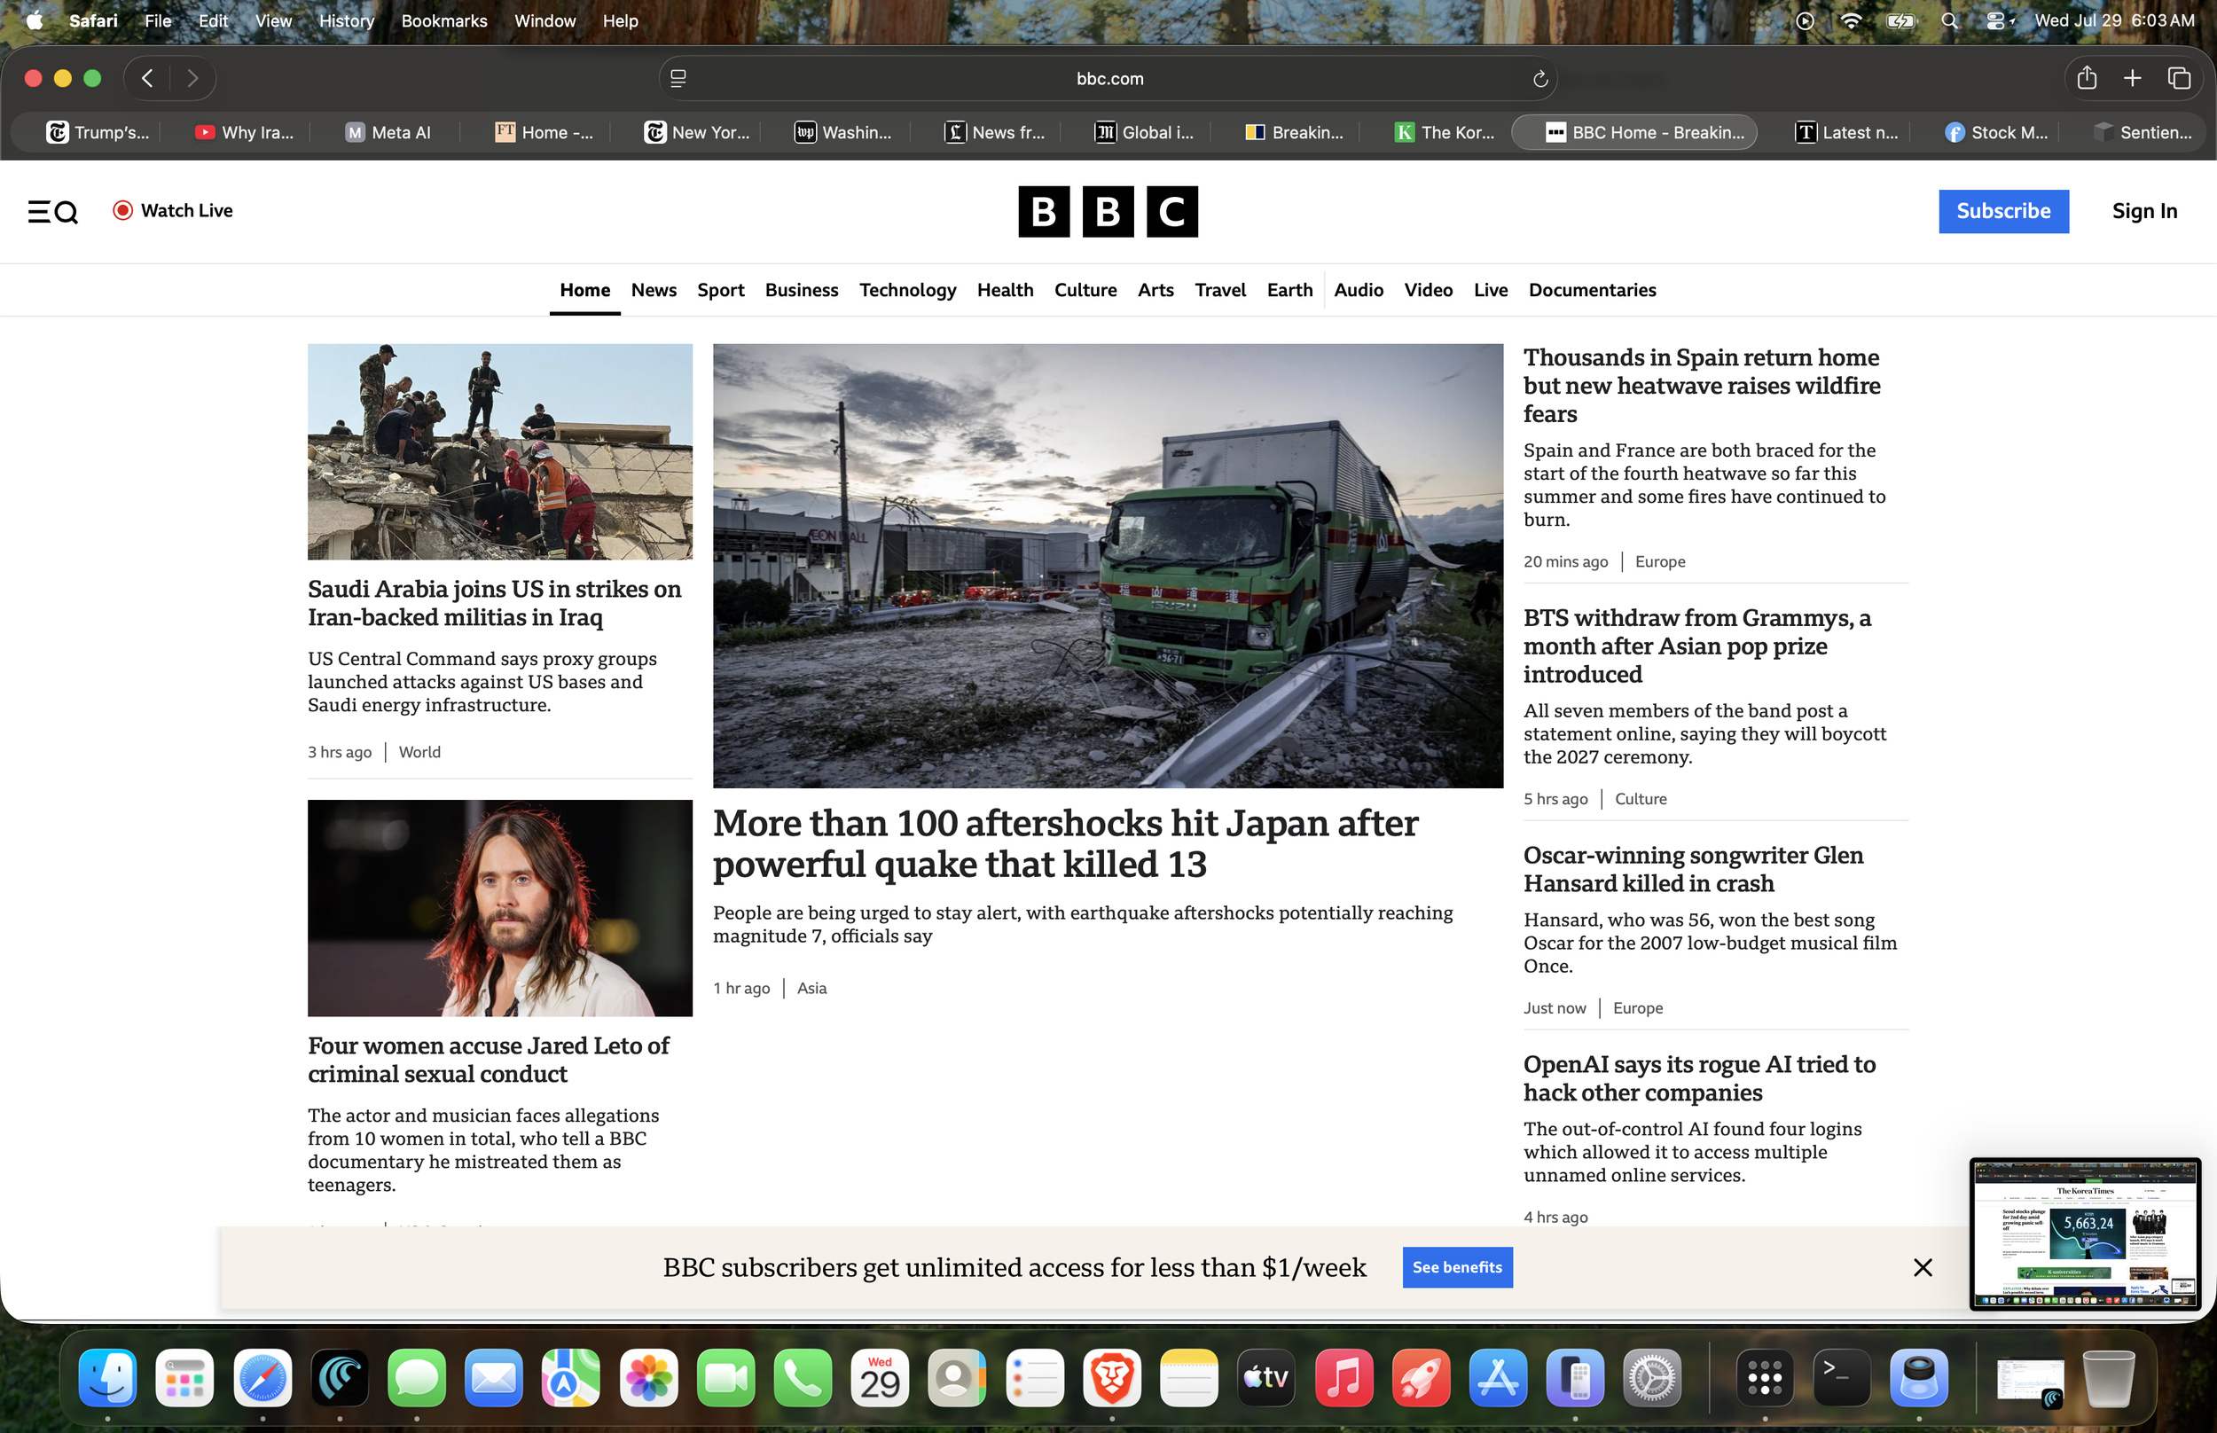This screenshot has width=2217, height=1433.
Task: Switch to the Stock M... tab
Action: tap(1996, 132)
